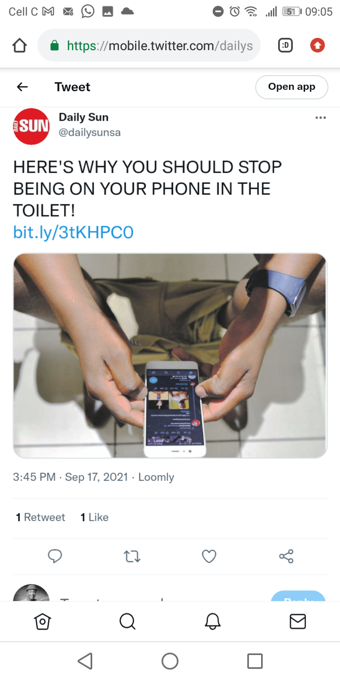
Task: Open the tweet's three-dot more menu
Action: [x=321, y=118]
